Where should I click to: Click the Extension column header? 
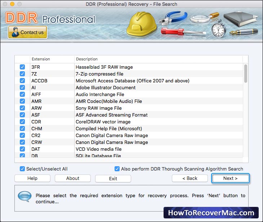(52, 59)
